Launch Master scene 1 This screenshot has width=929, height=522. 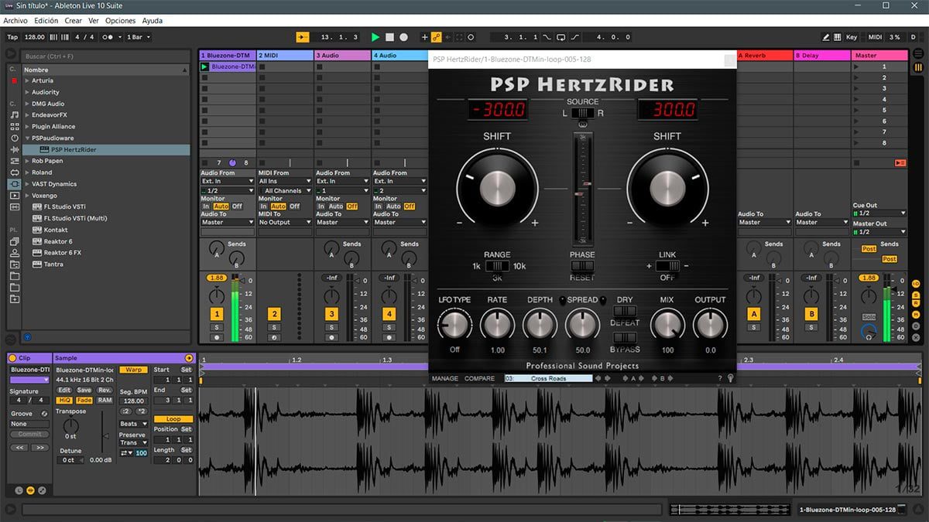(856, 67)
